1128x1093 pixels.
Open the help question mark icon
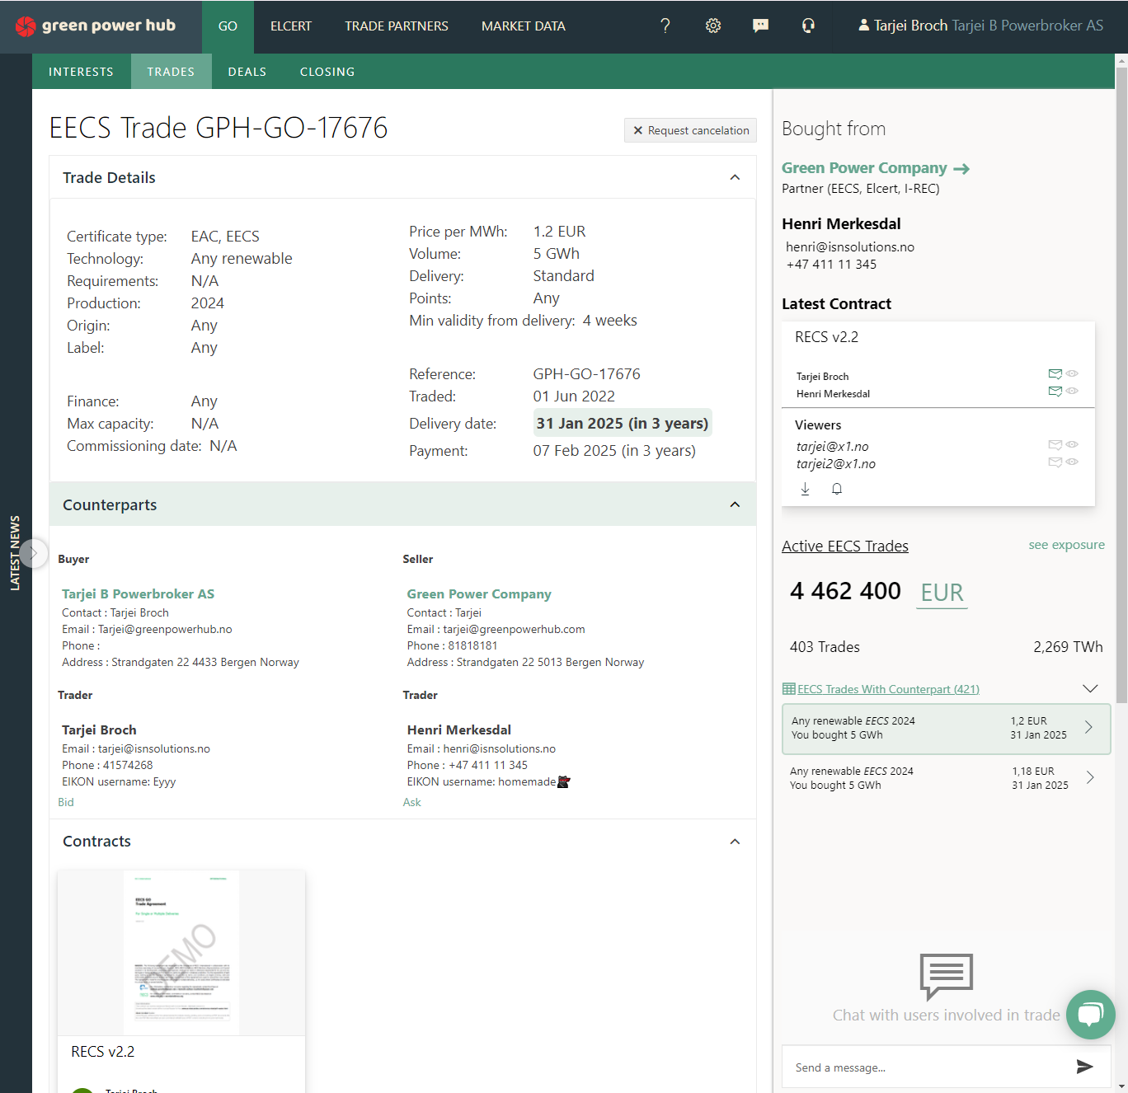tap(665, 26)
